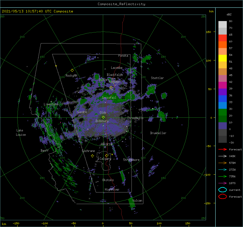Click the Blackfalds label

coord(115,75)
